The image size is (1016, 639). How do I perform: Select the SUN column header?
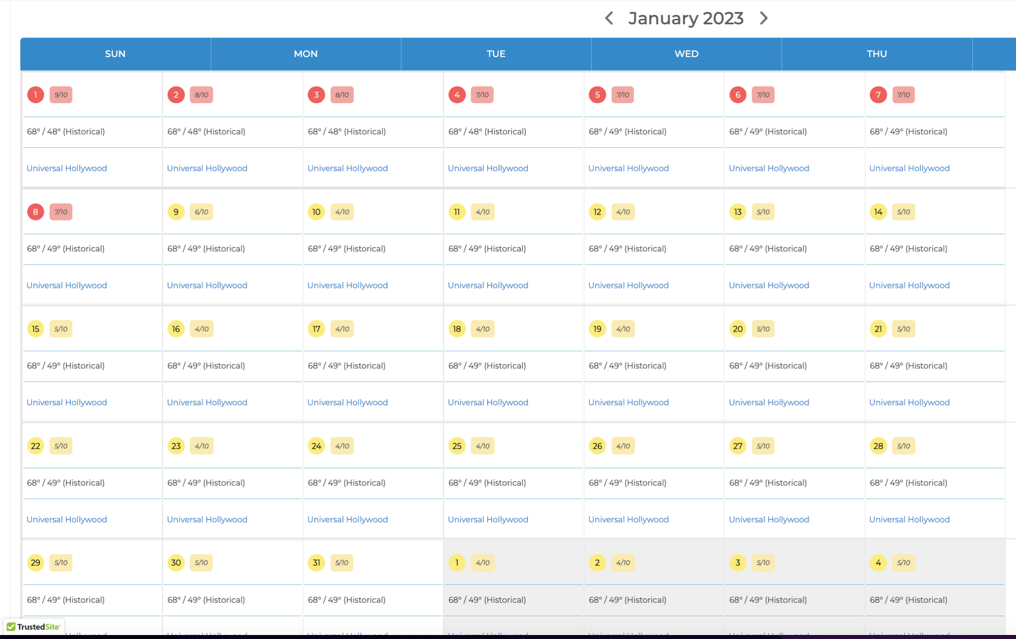click(x=115, y=54)
